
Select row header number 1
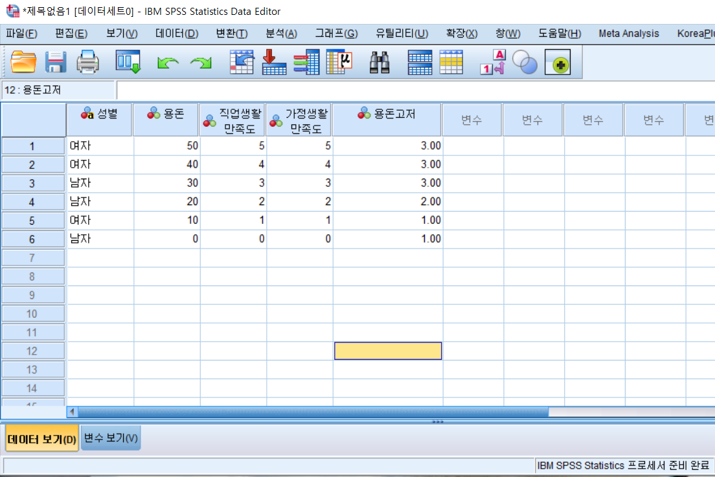coord(33,146)
